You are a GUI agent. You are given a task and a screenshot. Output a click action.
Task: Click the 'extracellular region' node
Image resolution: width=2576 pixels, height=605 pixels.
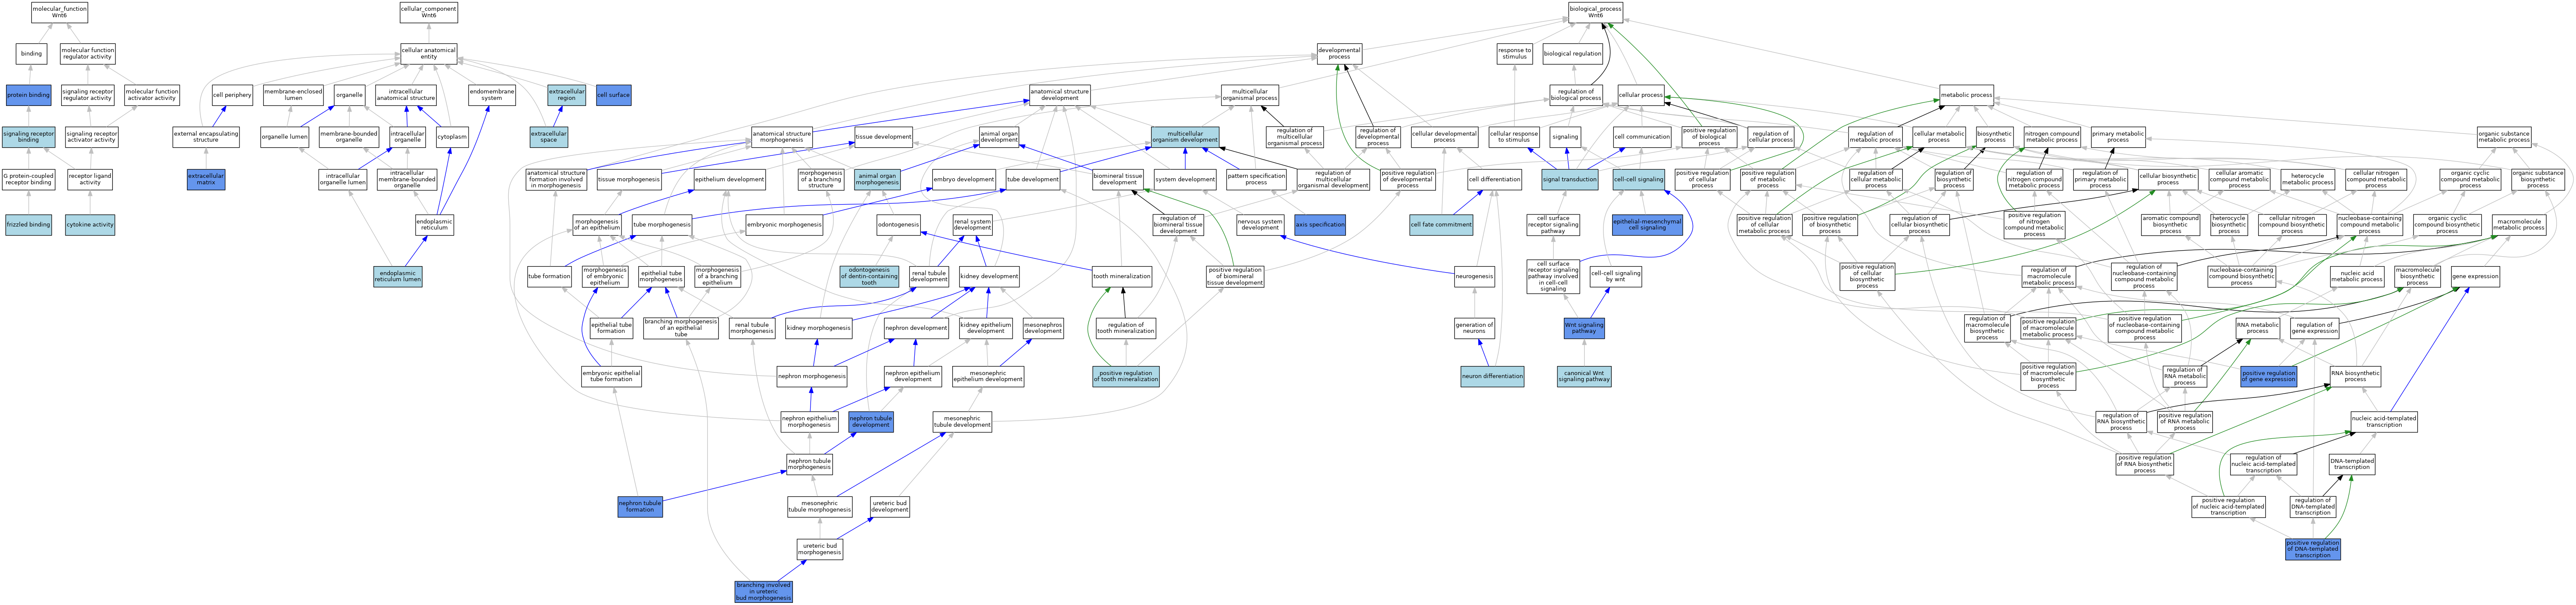pos(566,95)
